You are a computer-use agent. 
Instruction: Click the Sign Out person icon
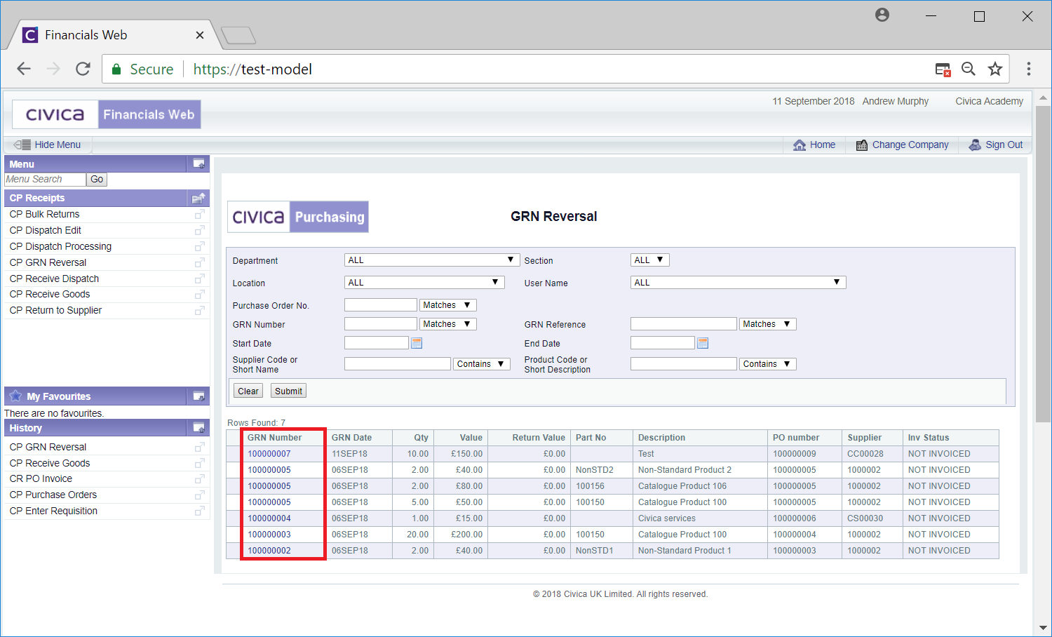[975, 145]
